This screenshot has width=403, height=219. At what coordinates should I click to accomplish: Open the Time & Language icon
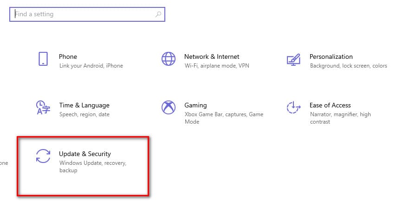[43, 107]
